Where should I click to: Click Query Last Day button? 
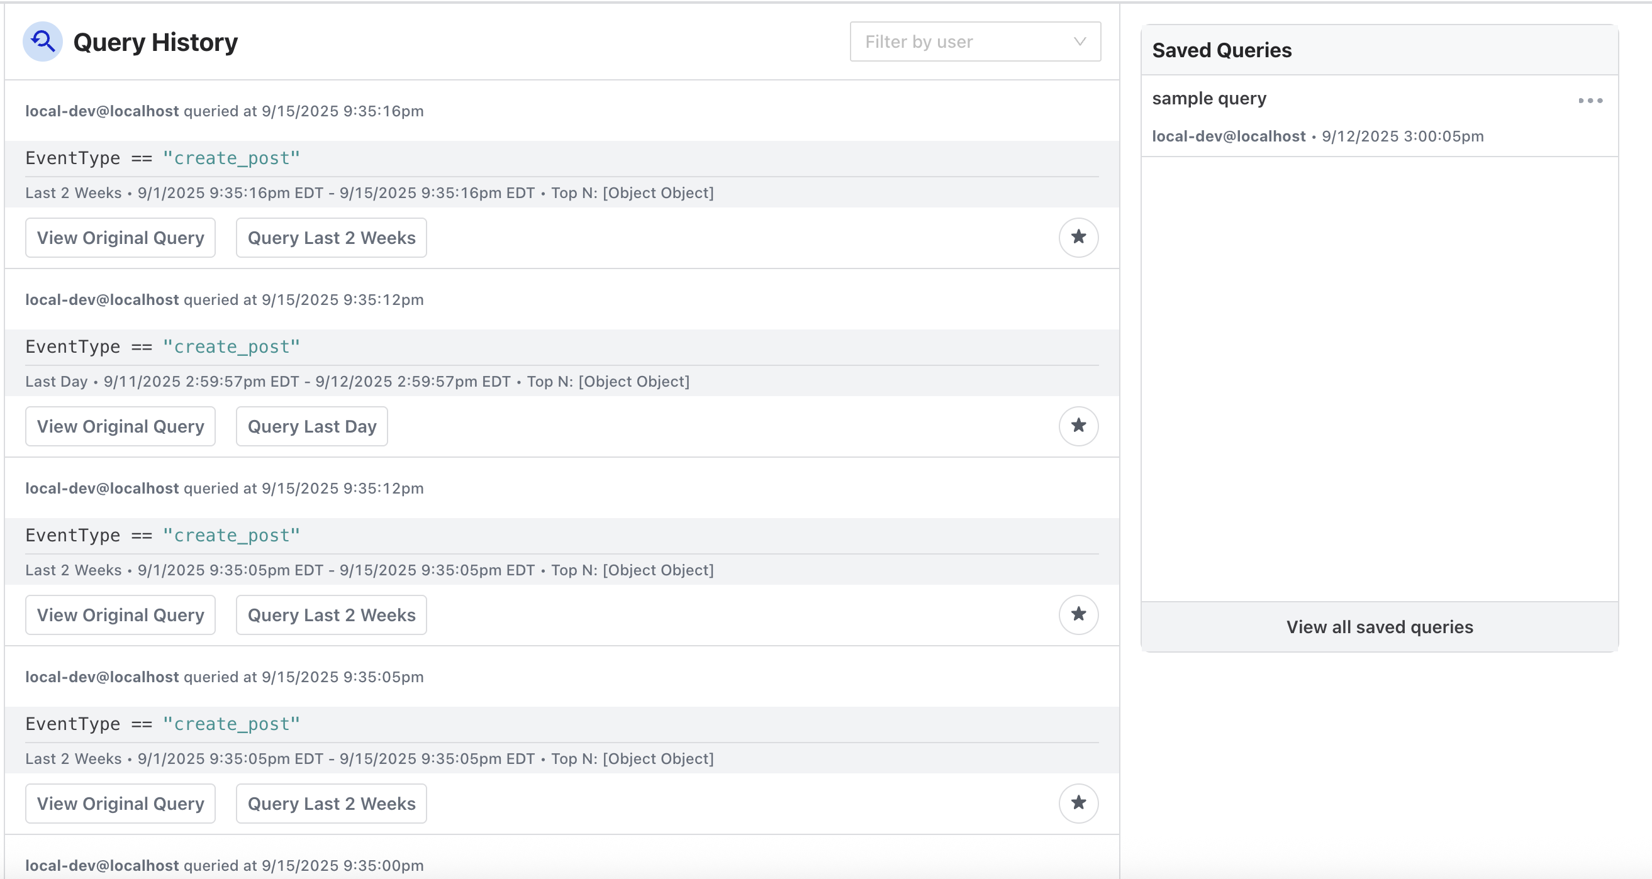(x=311, y=425)
